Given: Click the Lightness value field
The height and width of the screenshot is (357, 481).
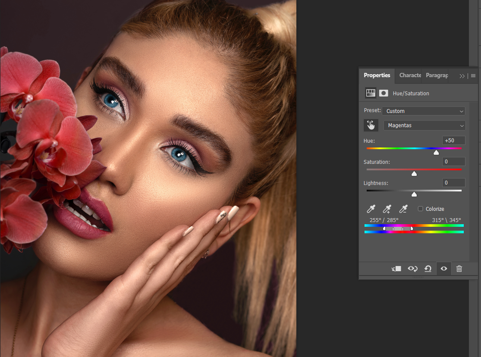Looking at the screenshot, I should pyautogui.click(x=454, y=183).
